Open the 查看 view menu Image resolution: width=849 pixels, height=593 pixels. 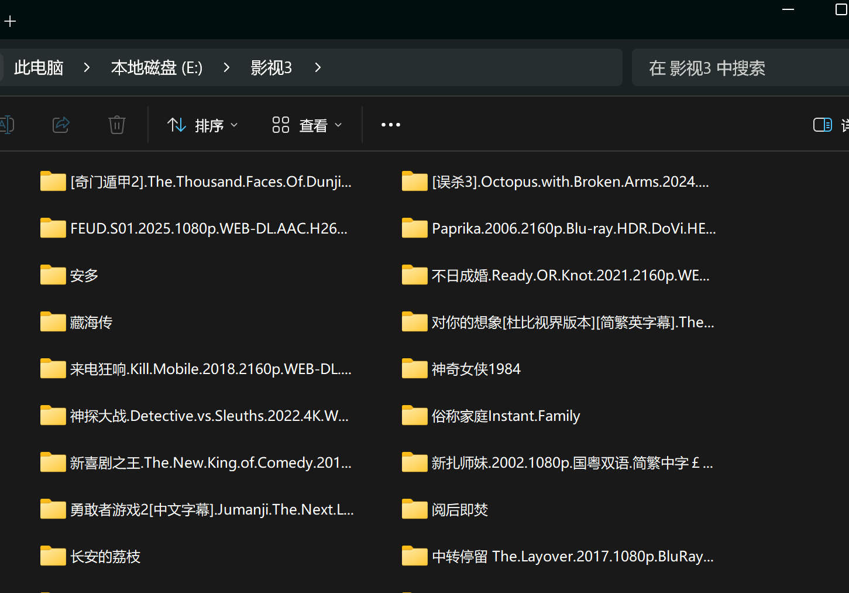click(x=307, y=125)
